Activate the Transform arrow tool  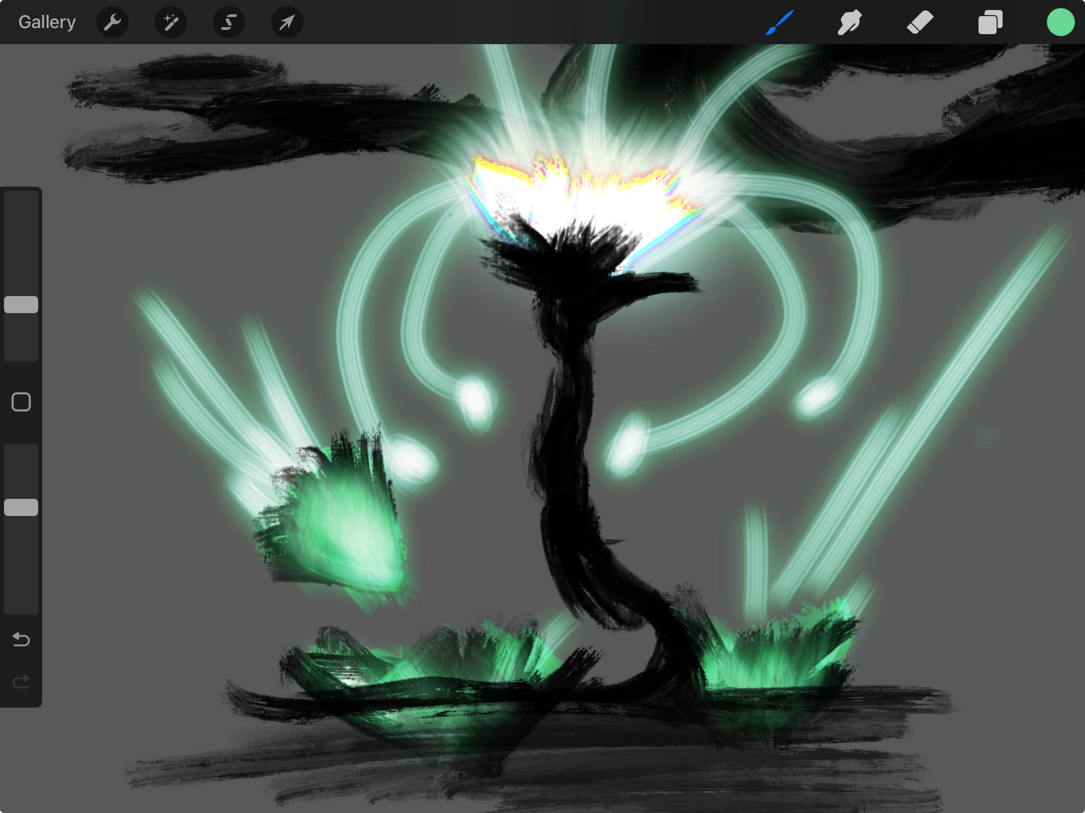click(x=287, y=22)
